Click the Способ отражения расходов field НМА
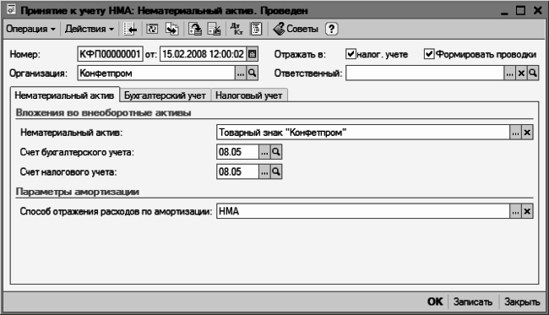Viewport: 549px width, 315px height. pos(362,211)
